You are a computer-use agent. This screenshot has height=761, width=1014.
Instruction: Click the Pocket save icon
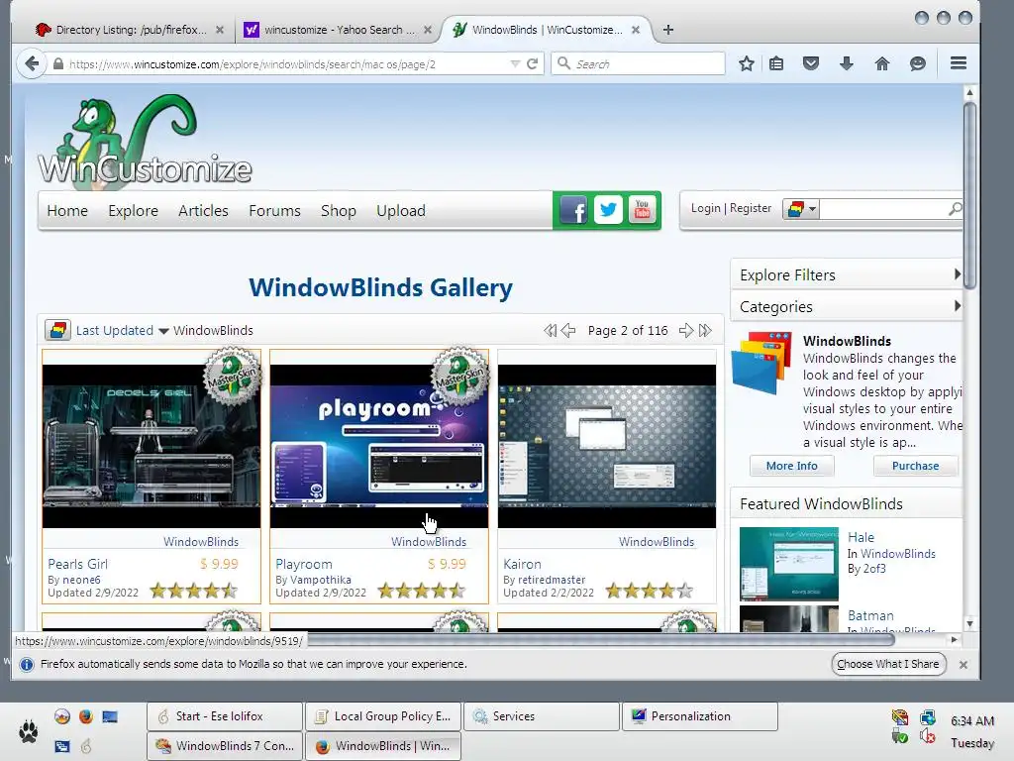pyautogui.click(x=811, y=63)
